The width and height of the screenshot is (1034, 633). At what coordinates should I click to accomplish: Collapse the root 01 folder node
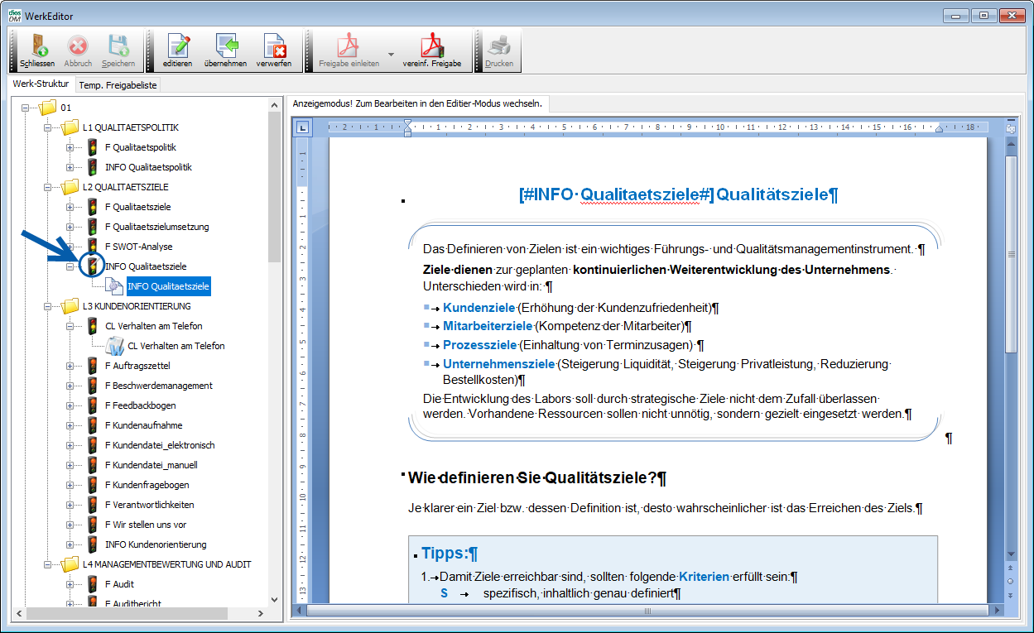coord(26,108)
